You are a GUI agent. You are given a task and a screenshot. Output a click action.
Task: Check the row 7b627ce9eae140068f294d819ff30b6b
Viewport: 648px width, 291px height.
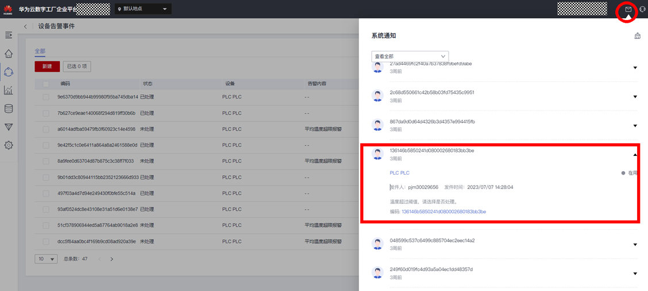(x=46, y=113)
